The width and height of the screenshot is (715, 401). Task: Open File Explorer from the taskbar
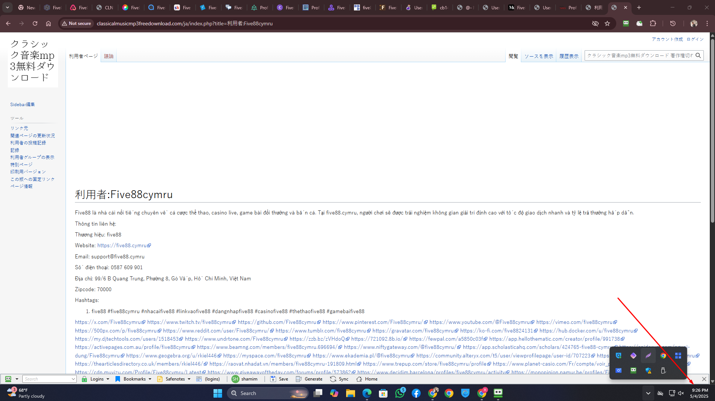click(x=350, y=393)
